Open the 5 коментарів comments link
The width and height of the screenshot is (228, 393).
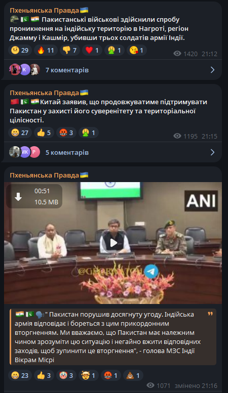[x=67, y=152]
